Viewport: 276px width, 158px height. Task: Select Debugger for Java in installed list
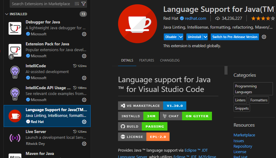47,28
